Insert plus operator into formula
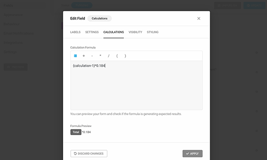This screenshot has width=267, height=160. [84, 56]
